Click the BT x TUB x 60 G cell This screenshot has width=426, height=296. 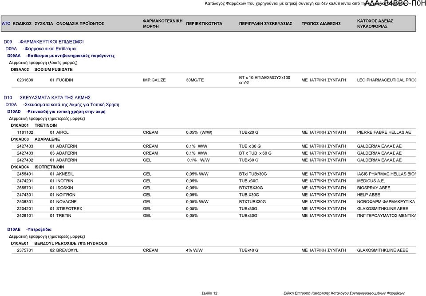(255, 153)
